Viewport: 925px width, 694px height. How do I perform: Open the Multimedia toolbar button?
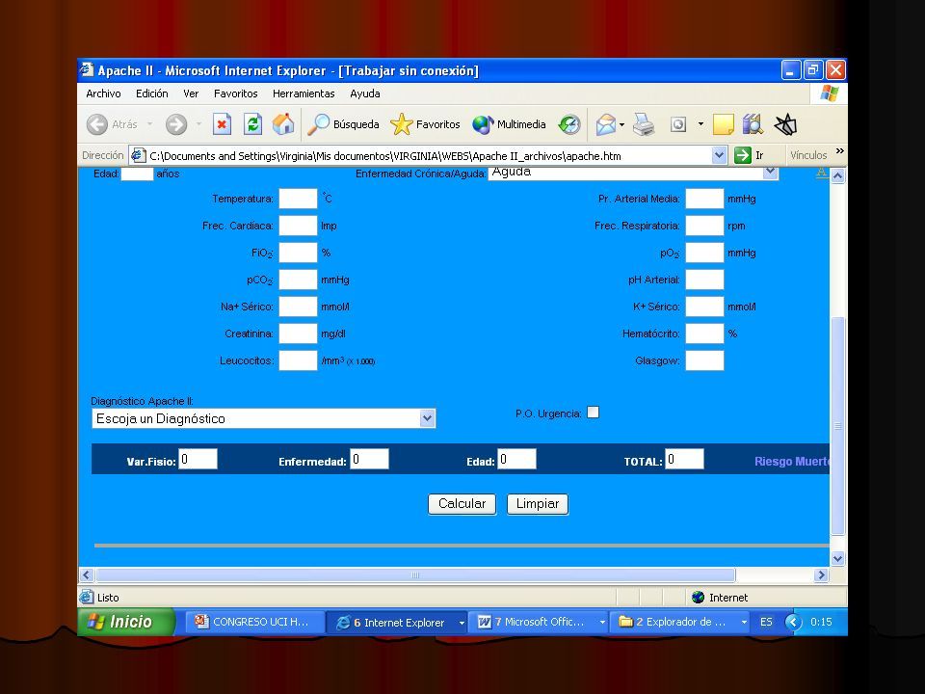[509, 124]
